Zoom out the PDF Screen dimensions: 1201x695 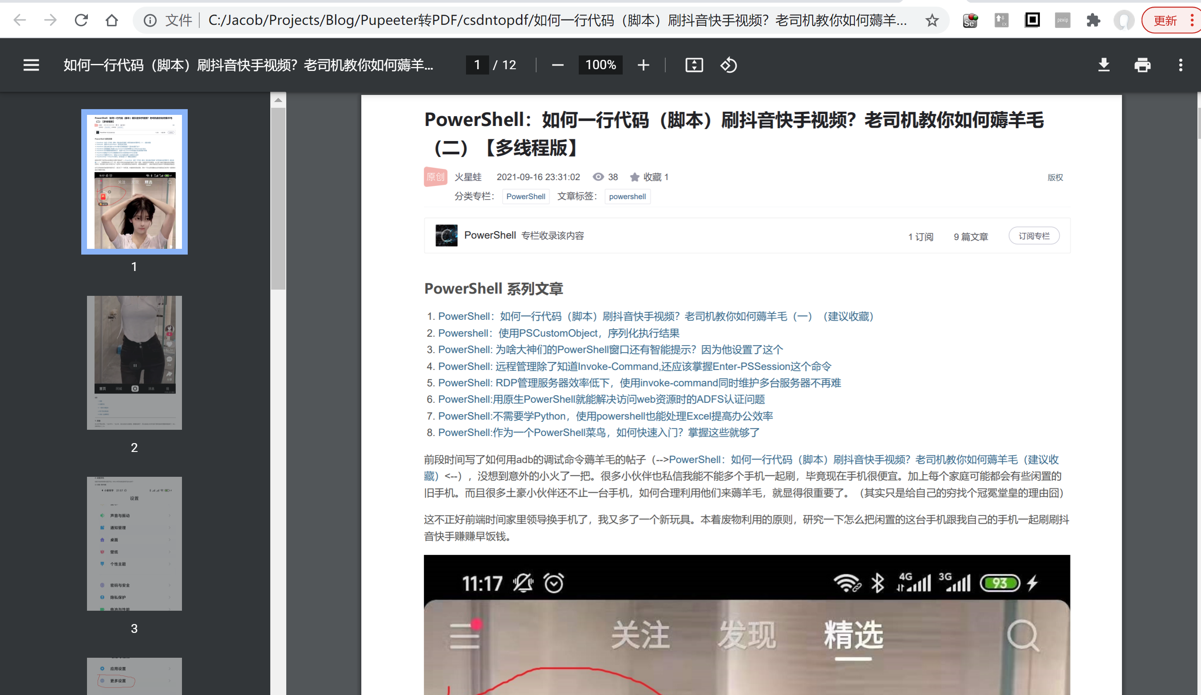[x=557, y=65]
